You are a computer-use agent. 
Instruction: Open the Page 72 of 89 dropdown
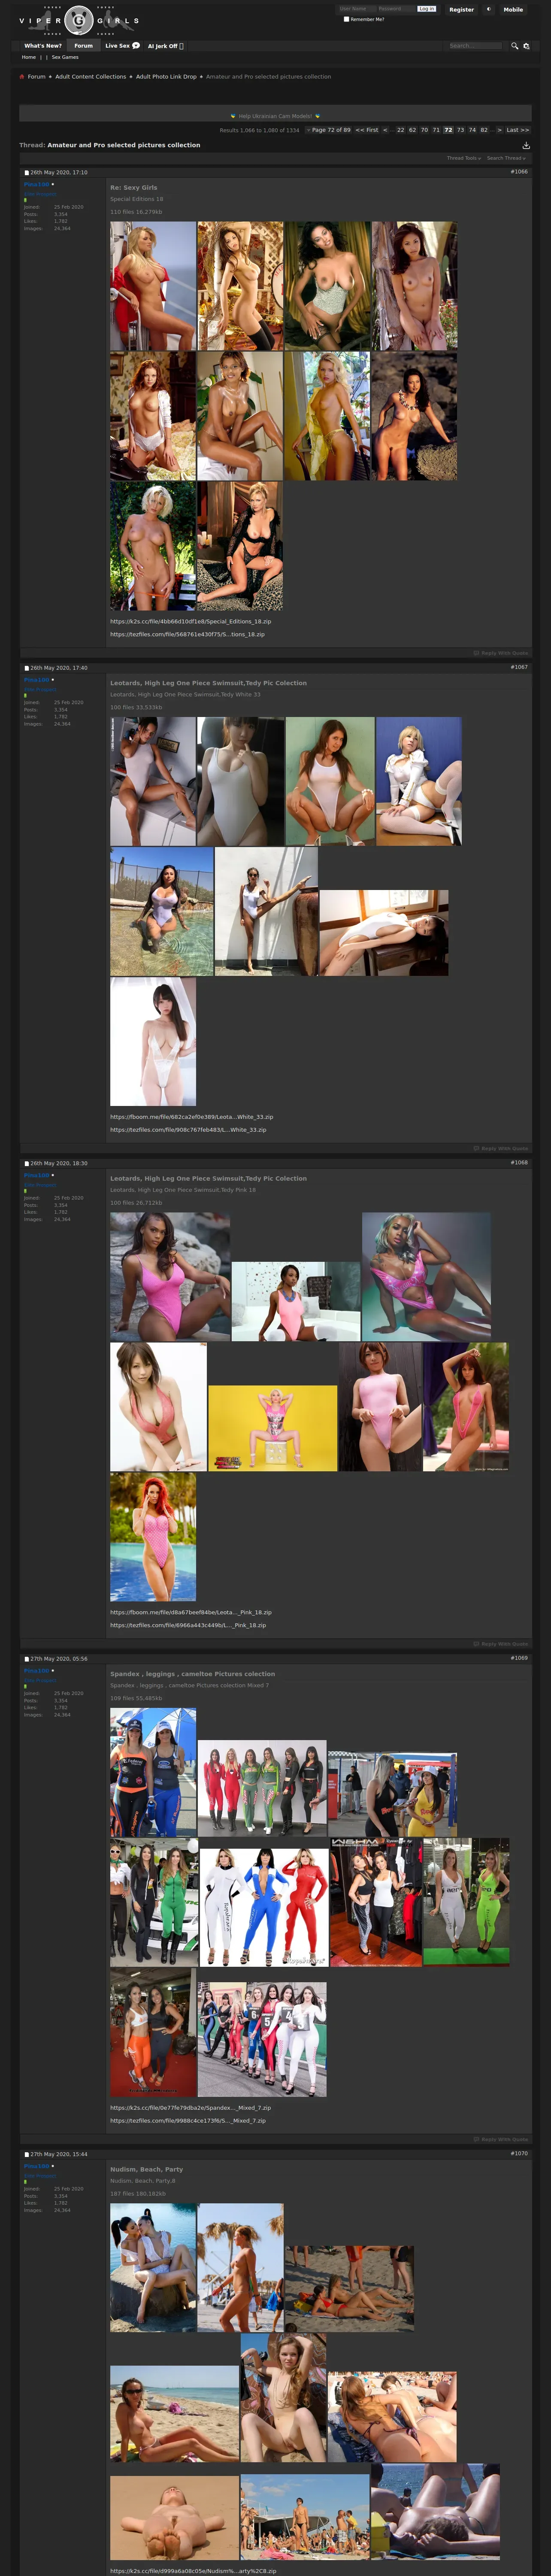pos(329,130)
